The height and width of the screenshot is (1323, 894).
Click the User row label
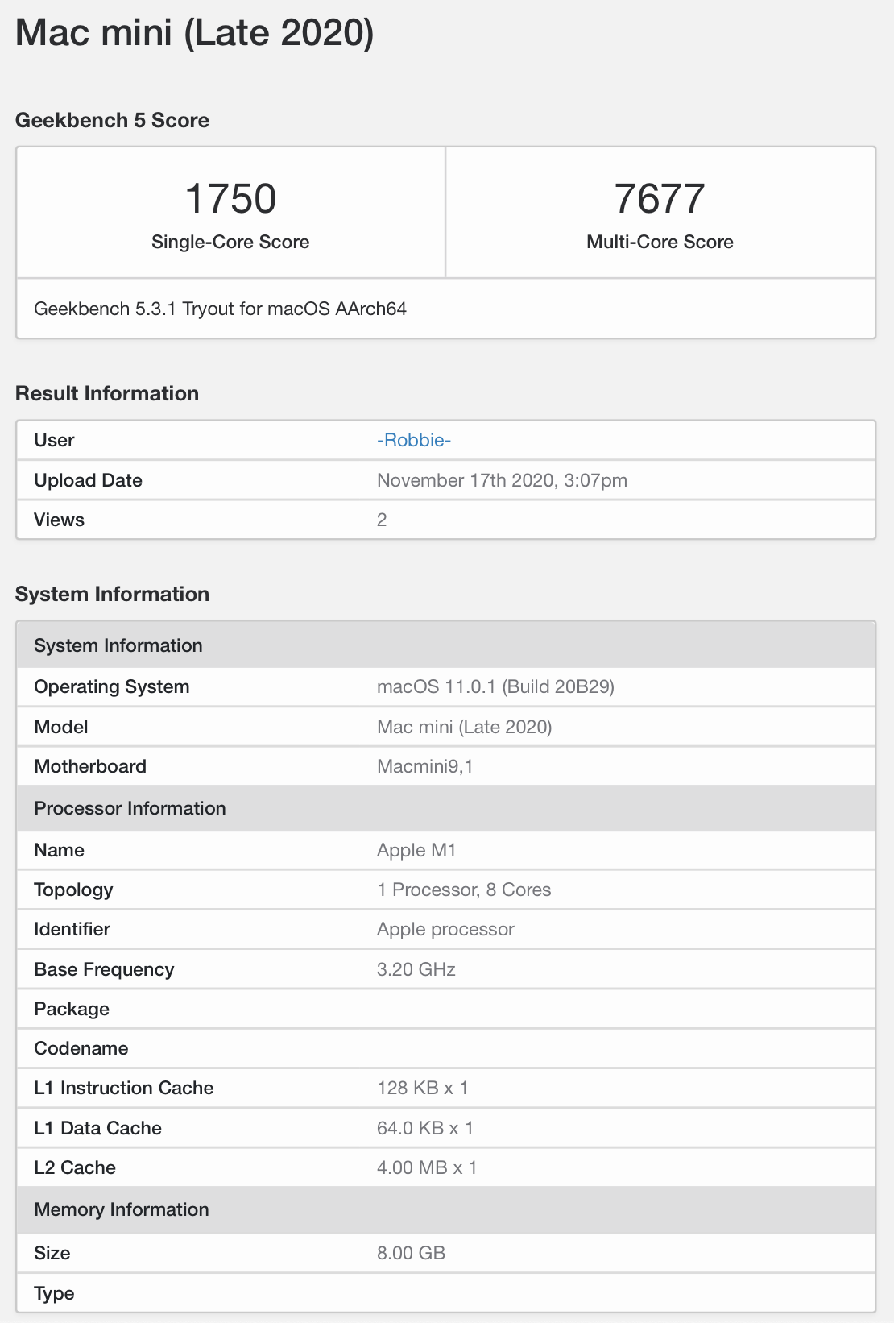pos(54,440)
